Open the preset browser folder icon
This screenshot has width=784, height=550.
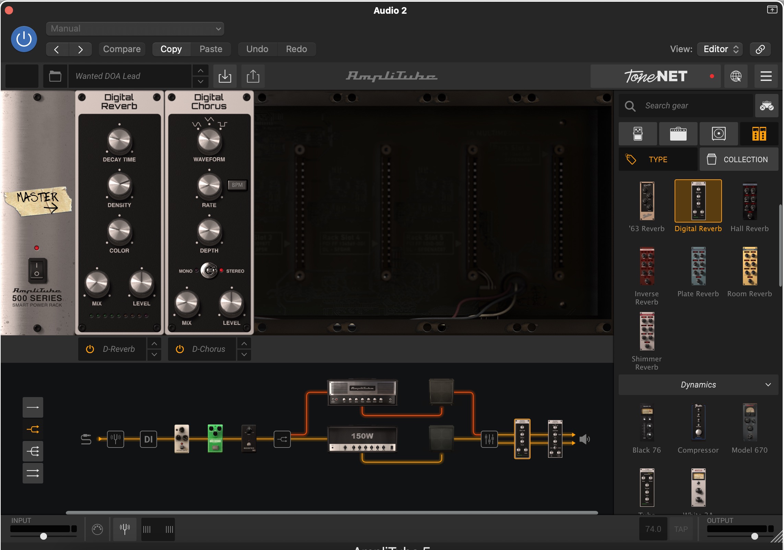tap(55, 76)
